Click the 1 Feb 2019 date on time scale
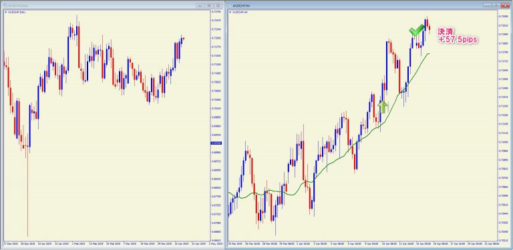 pos(77,243)
